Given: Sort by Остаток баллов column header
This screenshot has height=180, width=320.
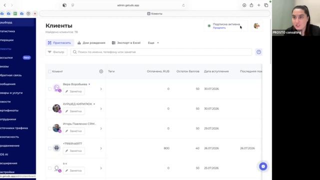Looking at the screenshot, I should (x=188, y=71).
